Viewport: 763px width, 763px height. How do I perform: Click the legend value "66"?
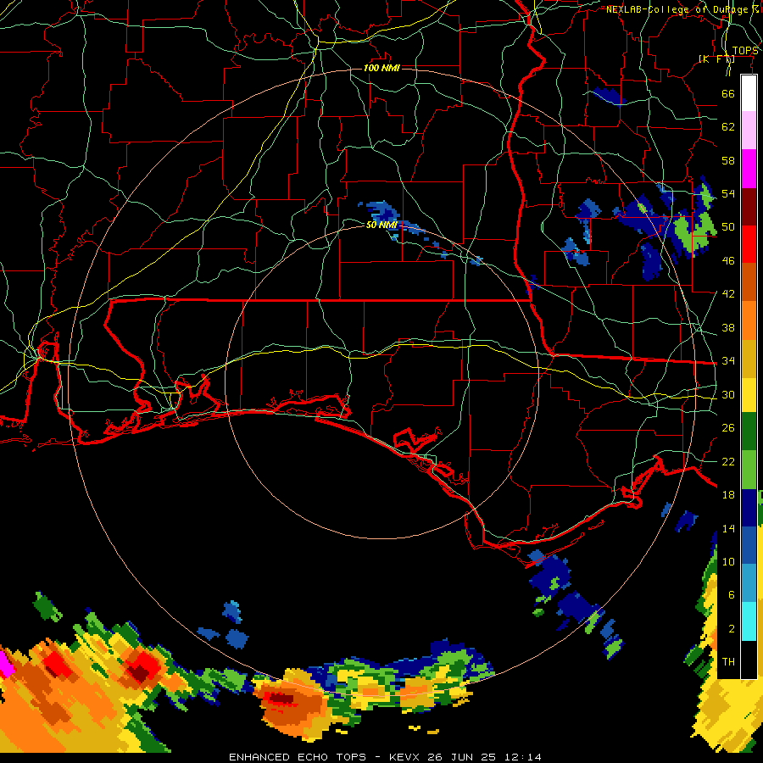tap(728, 93)
